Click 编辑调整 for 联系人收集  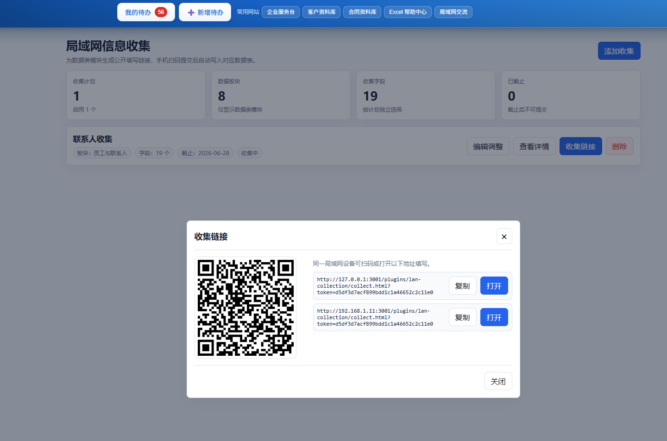click(488, 146)
